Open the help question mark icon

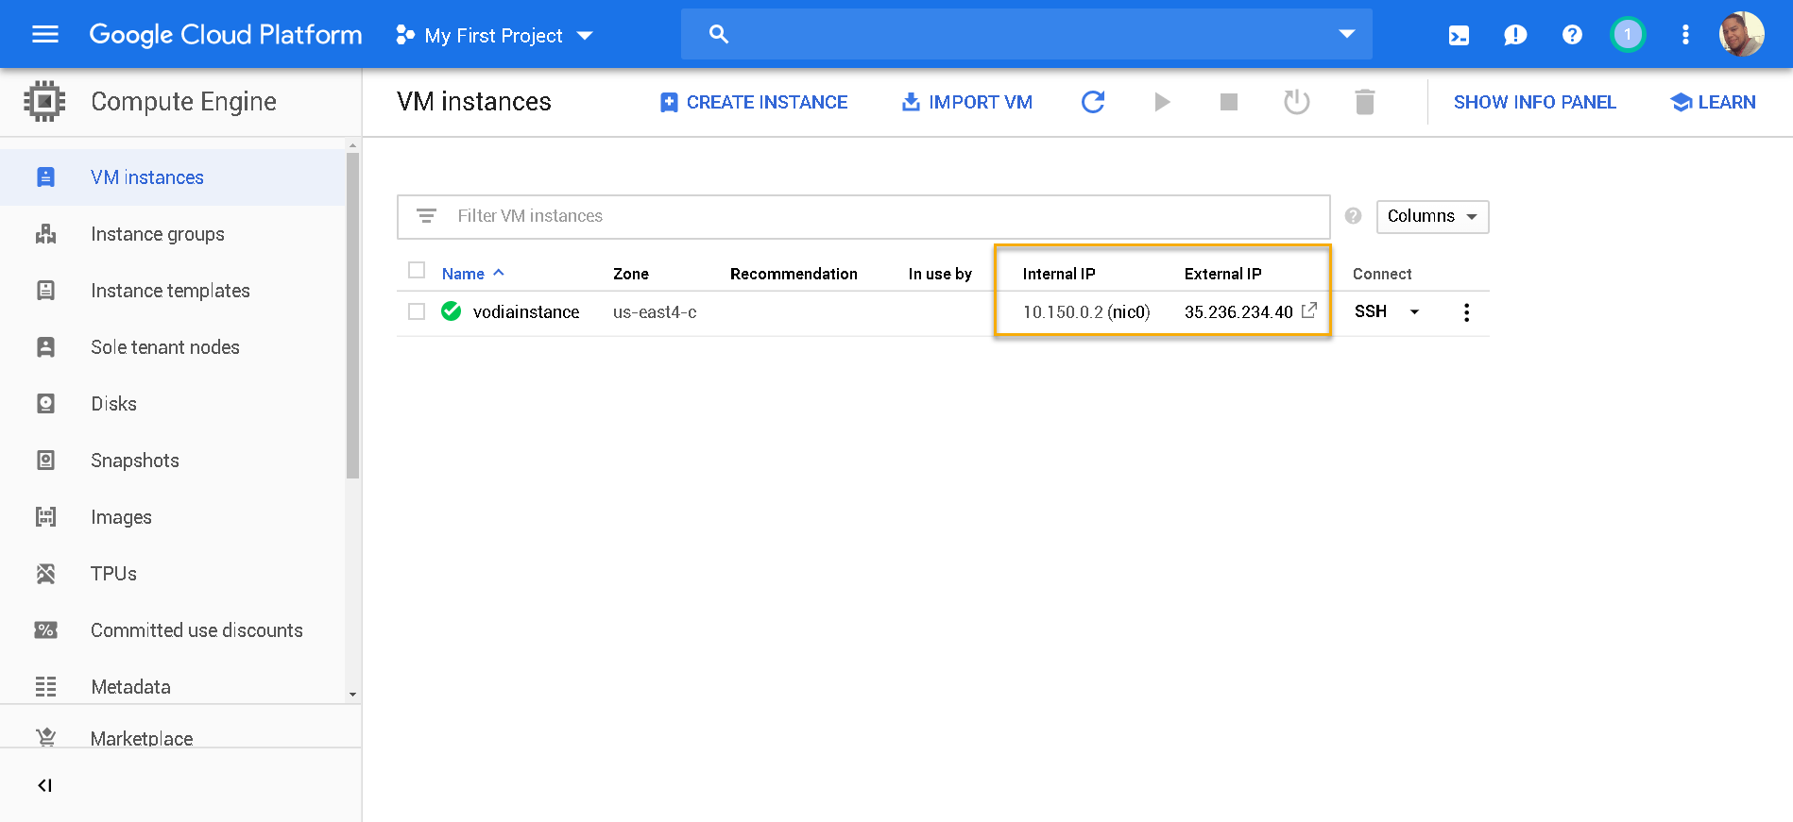pos(1572,35)
